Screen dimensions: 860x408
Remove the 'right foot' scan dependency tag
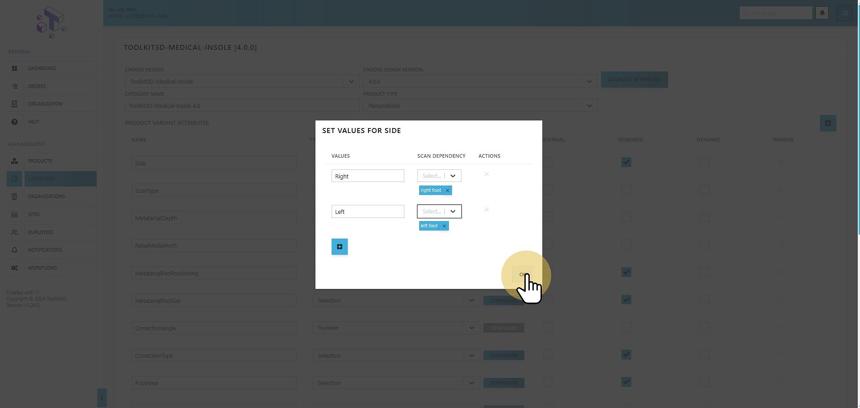(x=447, y=191)
